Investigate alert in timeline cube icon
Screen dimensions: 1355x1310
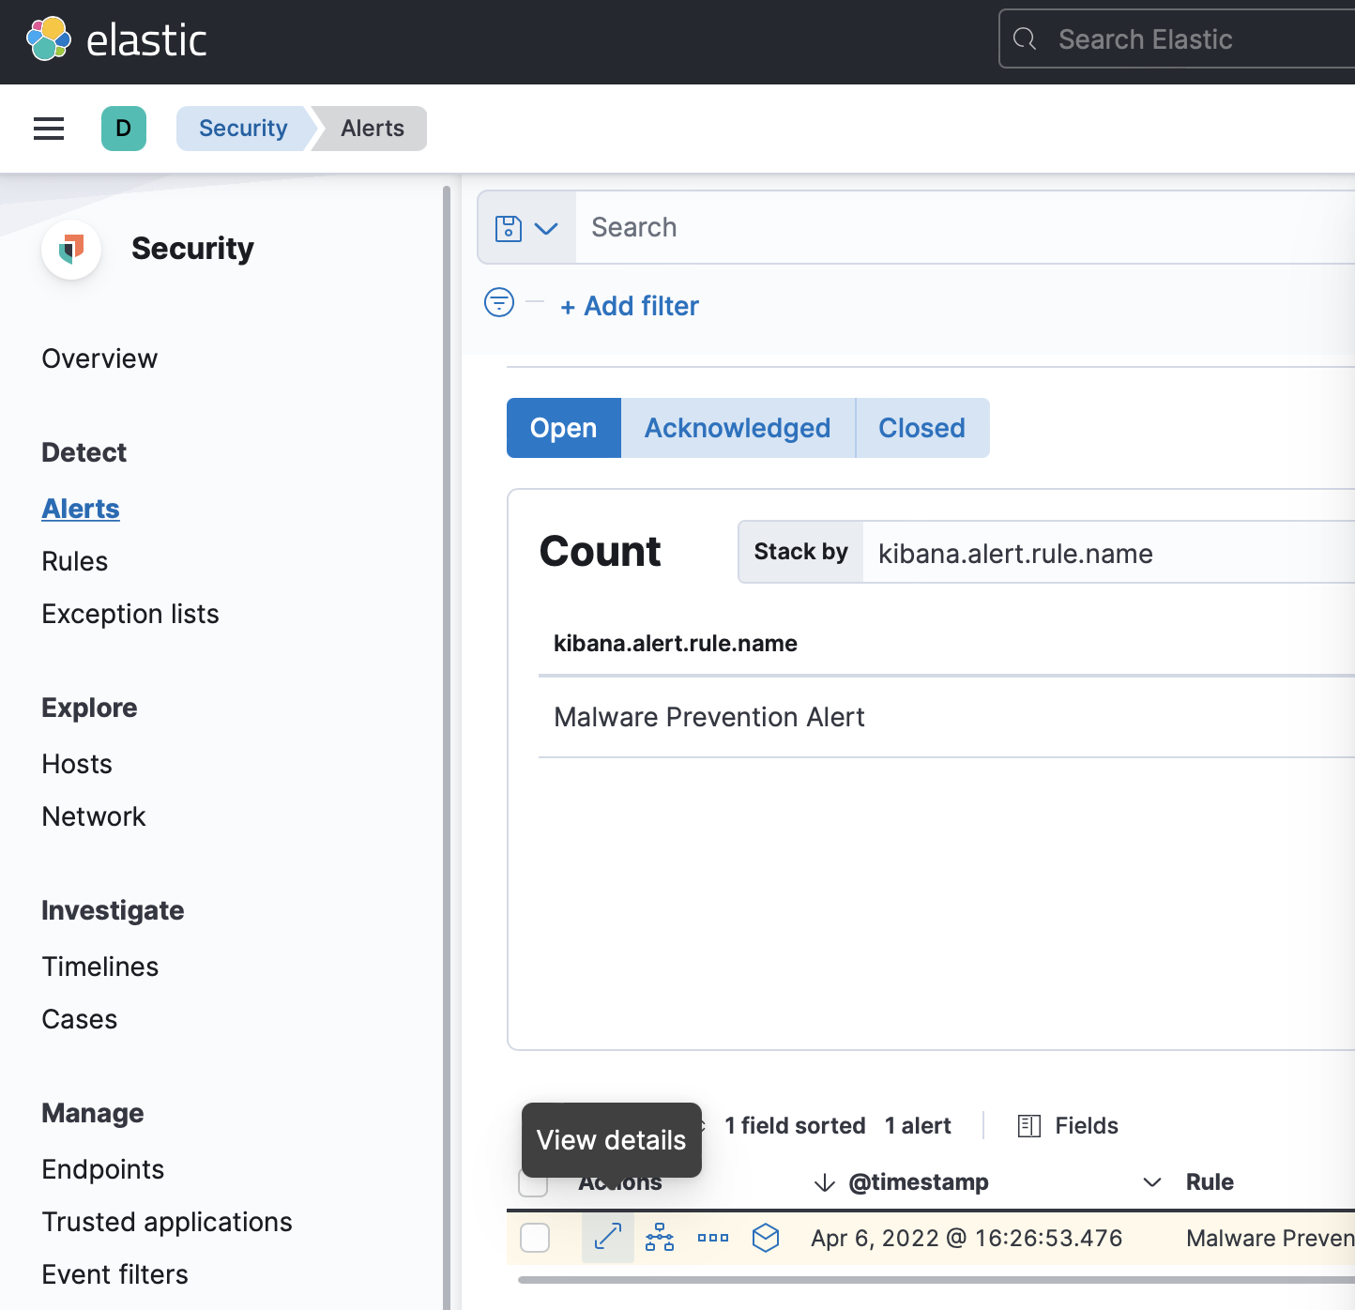click(766, 1237)
